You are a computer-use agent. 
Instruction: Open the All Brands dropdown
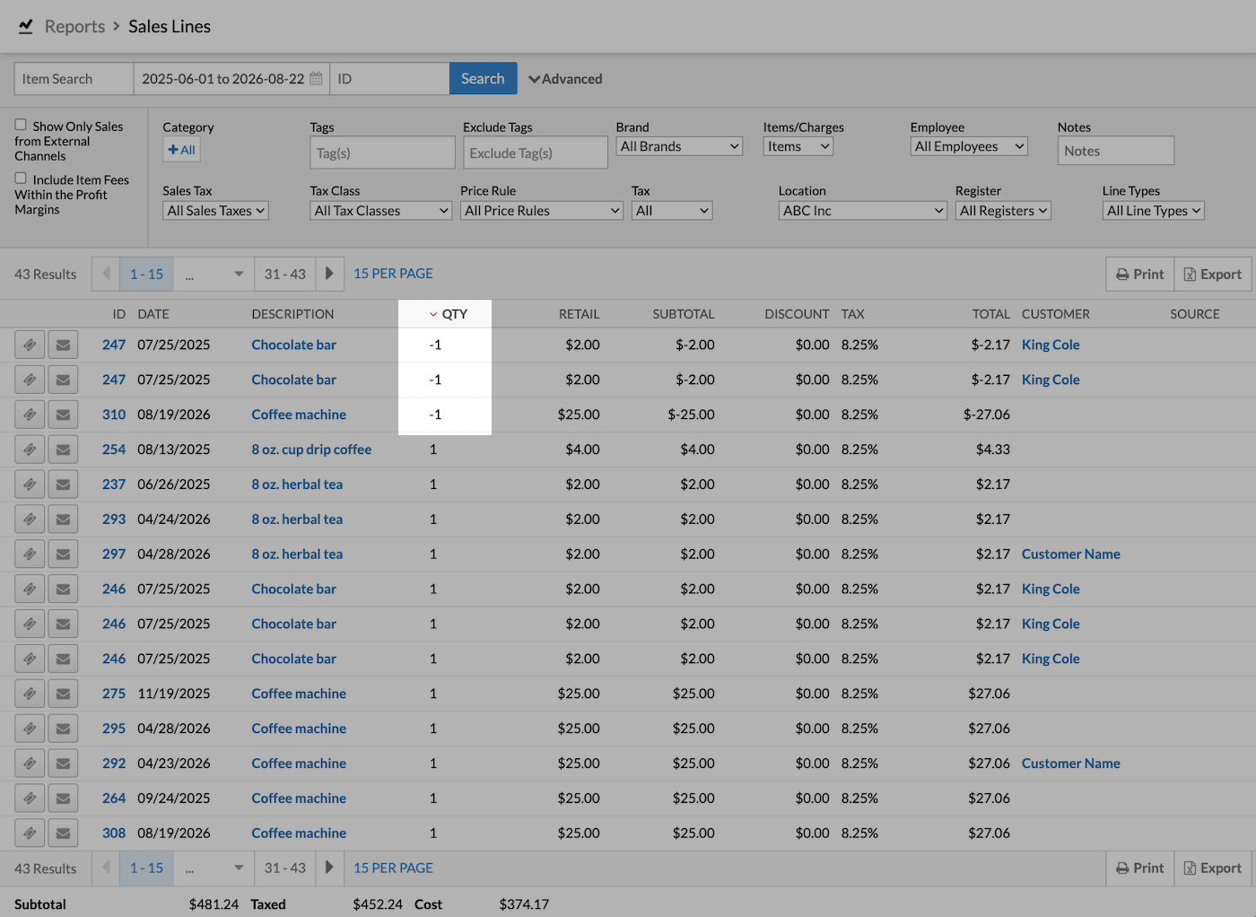[679, 146]
